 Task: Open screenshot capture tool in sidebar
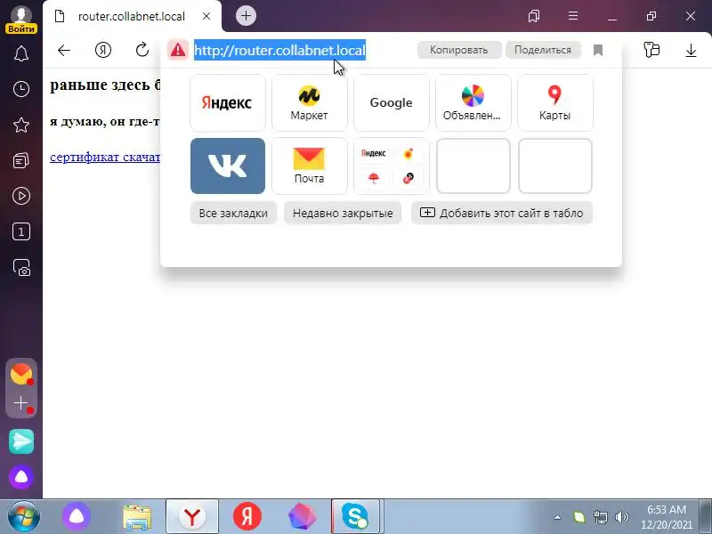click(20, 268)
